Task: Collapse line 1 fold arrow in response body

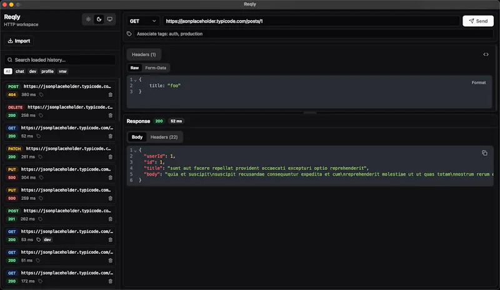Action: 136,150
